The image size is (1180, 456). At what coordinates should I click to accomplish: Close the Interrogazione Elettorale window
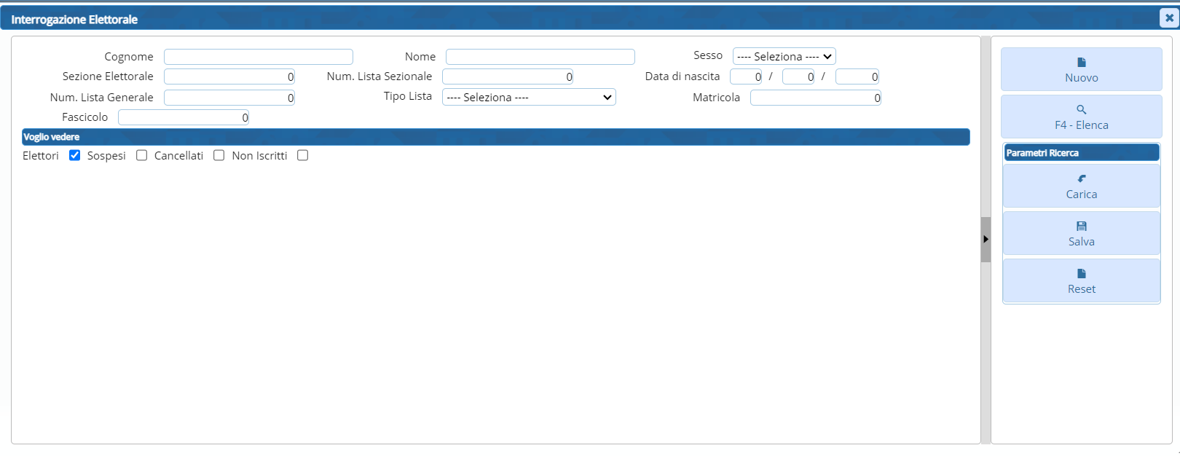1168,18
